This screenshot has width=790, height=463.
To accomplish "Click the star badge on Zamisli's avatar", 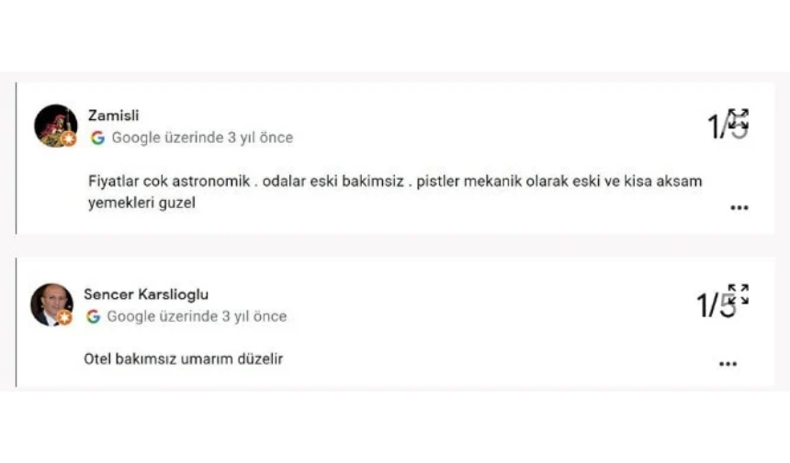I will click(69, 138).
